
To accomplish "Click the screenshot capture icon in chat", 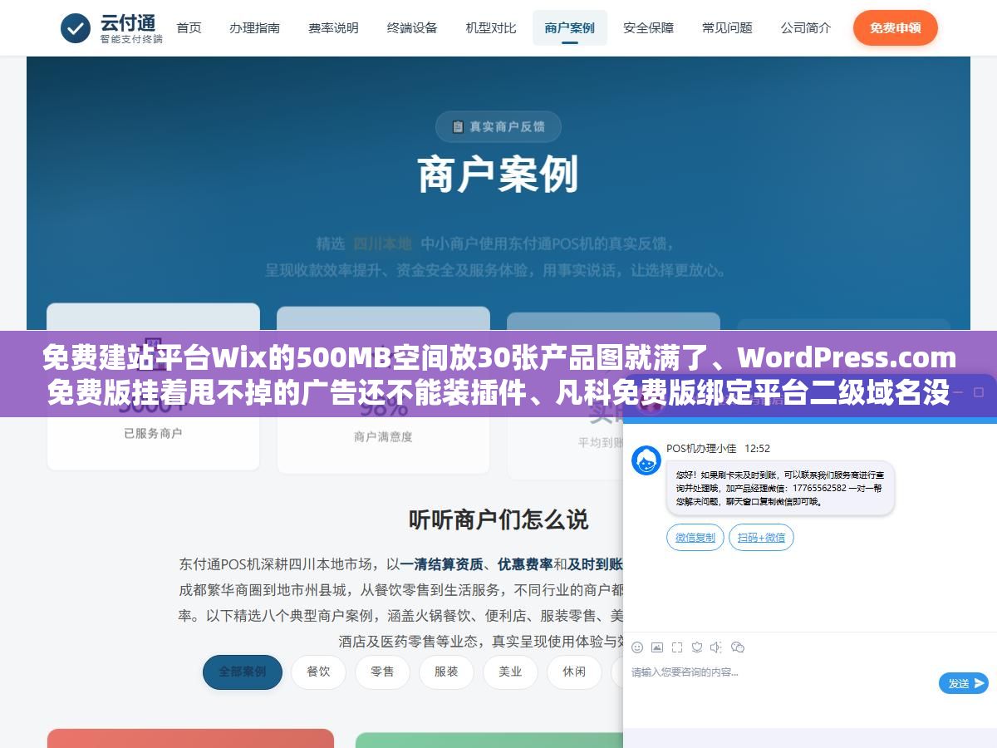I will click(677, 647).
